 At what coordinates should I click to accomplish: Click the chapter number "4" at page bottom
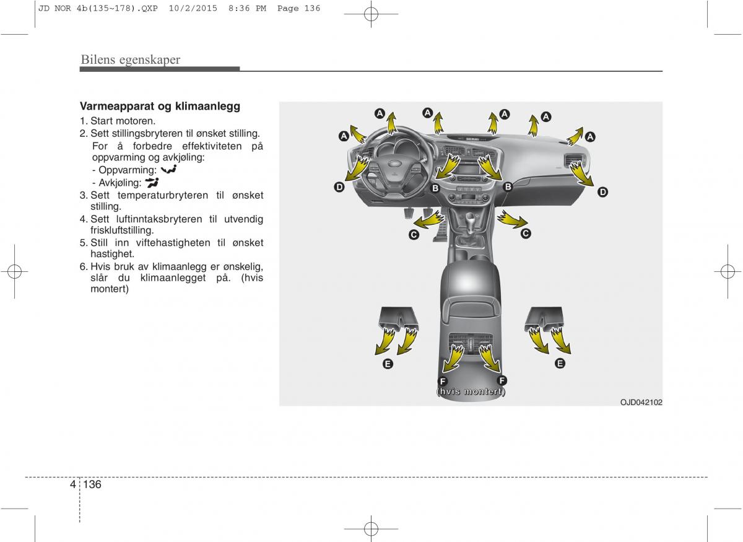click(74, 484)
